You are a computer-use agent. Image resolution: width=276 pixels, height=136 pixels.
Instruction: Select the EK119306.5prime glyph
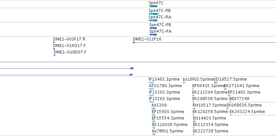coord(154,128)
